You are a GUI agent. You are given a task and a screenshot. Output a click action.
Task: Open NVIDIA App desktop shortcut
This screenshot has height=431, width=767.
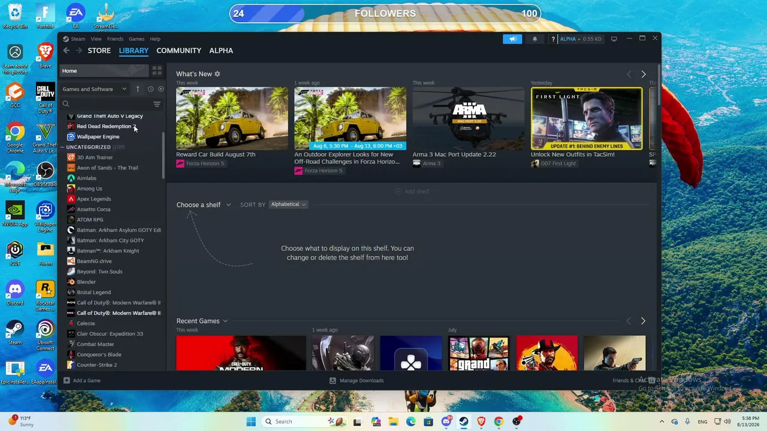(x=15, y=214)
